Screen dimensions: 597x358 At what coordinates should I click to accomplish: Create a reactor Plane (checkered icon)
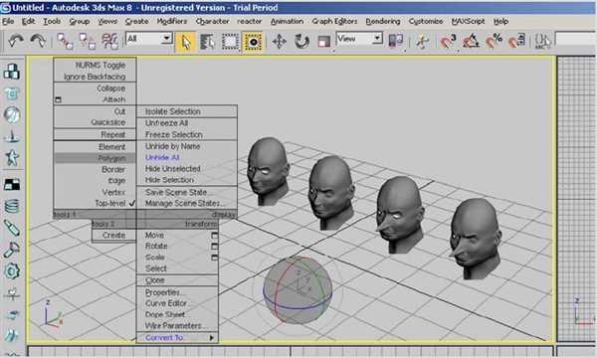tap(12, 185)
